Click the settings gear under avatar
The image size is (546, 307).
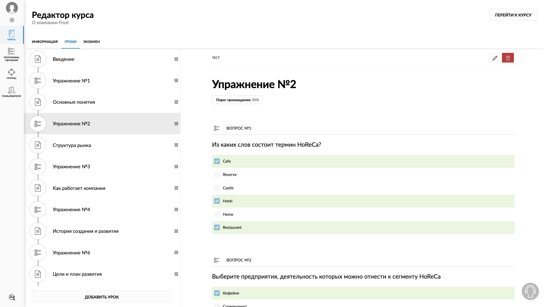coord(12,20)
